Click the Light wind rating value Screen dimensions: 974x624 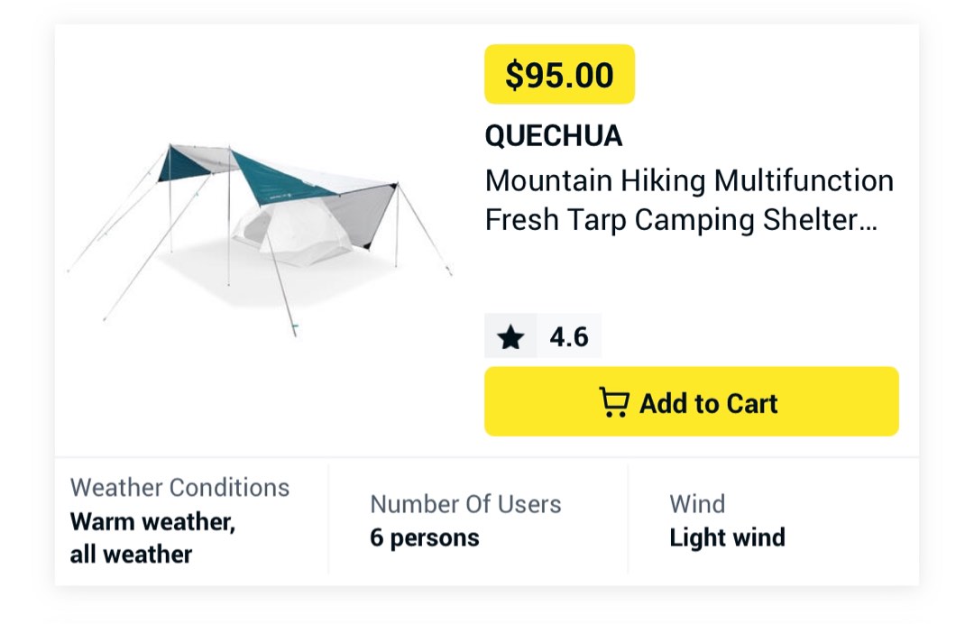click(x=728, y=537)
